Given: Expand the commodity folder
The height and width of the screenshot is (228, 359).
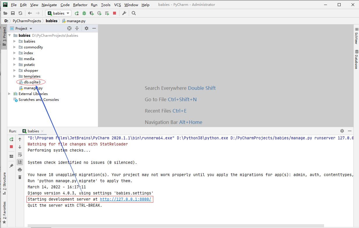Looking at the screenshot, I should 15,47.
